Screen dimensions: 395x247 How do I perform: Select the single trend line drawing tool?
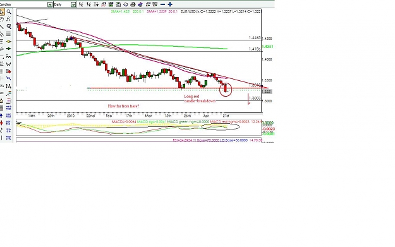pos(2,27)
